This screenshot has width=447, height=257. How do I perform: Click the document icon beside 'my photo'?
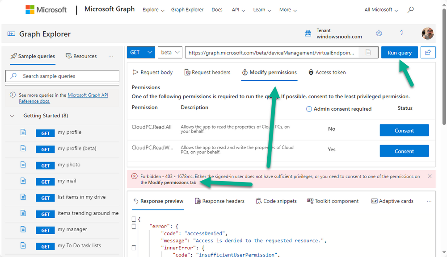23,165
